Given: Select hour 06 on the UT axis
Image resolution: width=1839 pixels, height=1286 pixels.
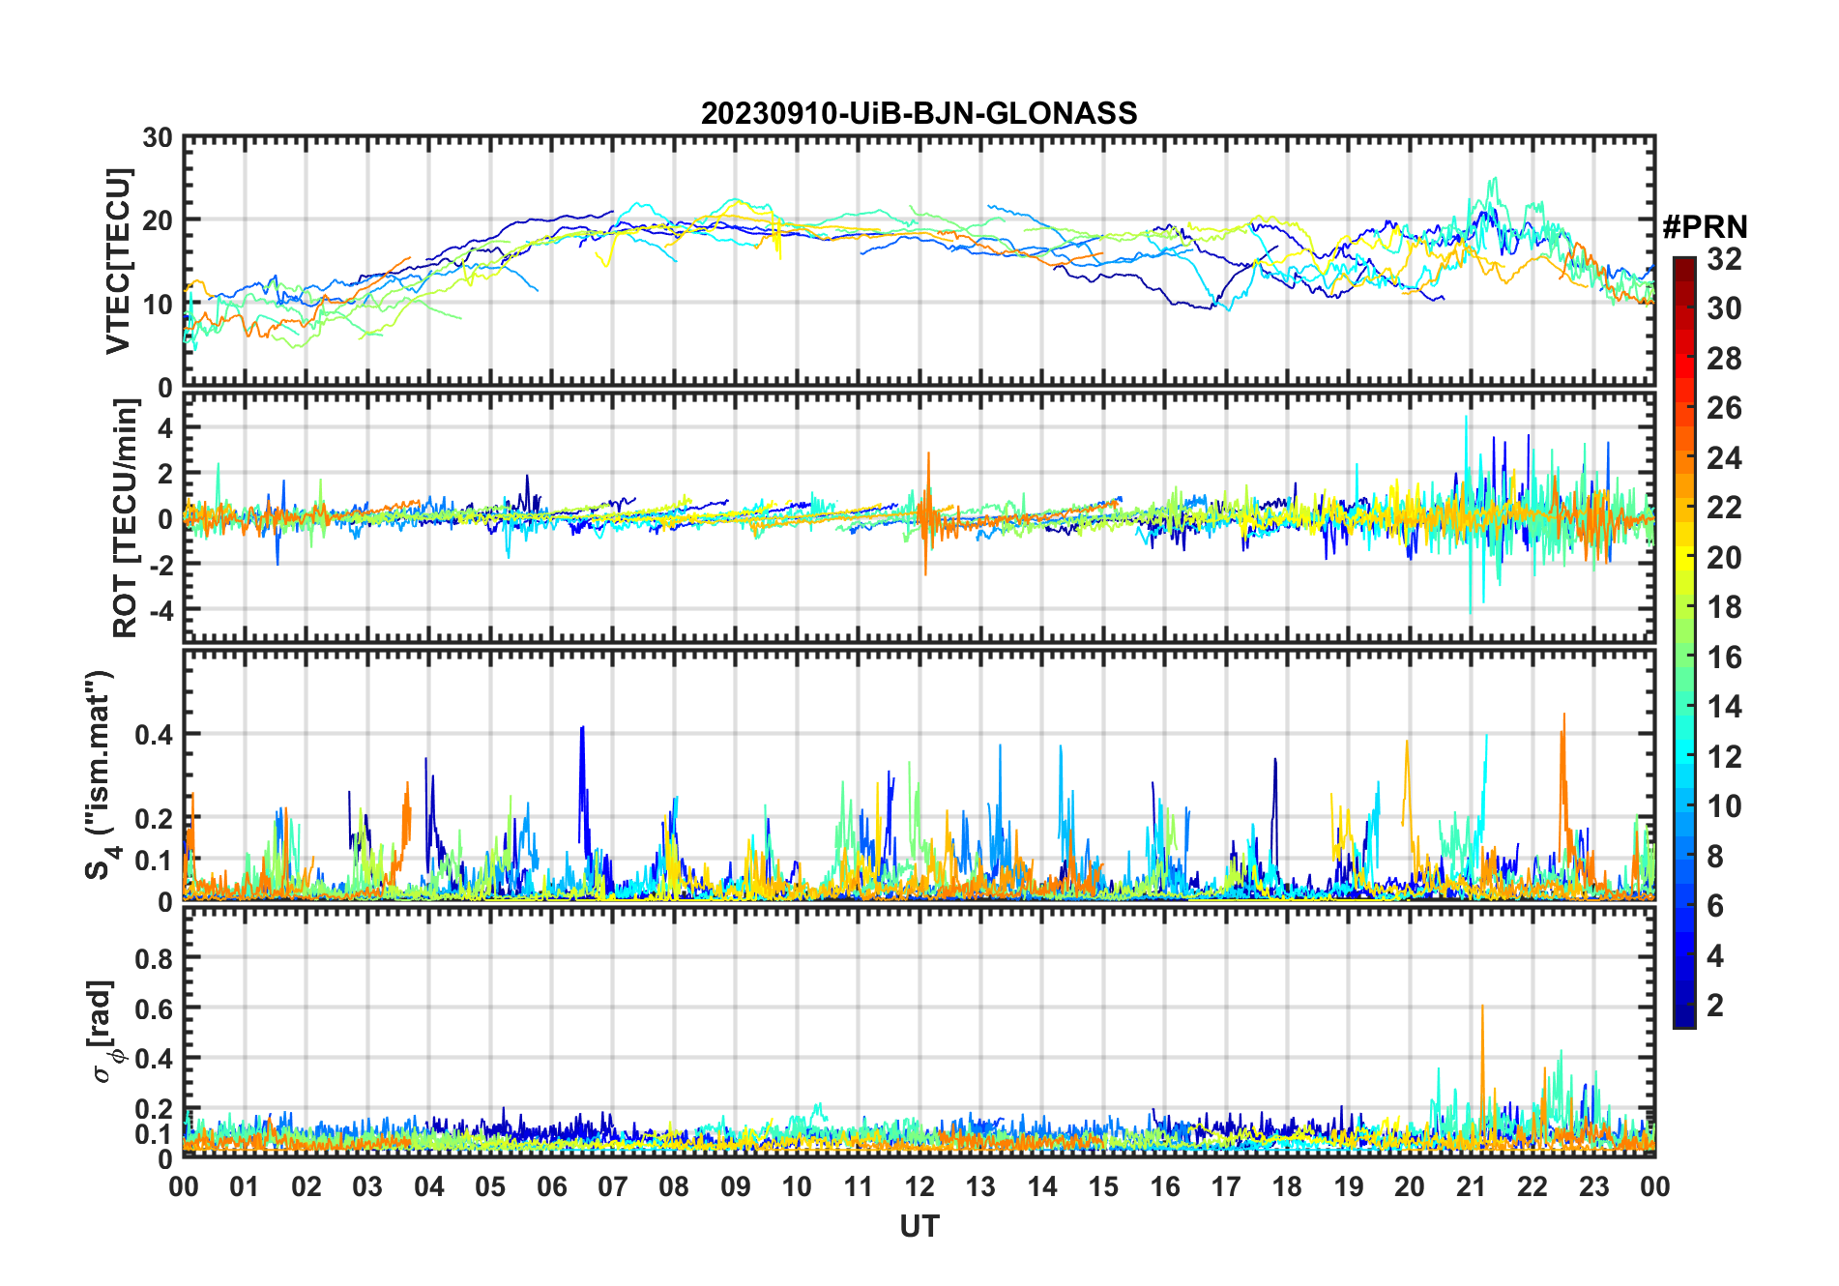Looking at the screenshot, I should pyautogui.click(x=552, y=1186).
